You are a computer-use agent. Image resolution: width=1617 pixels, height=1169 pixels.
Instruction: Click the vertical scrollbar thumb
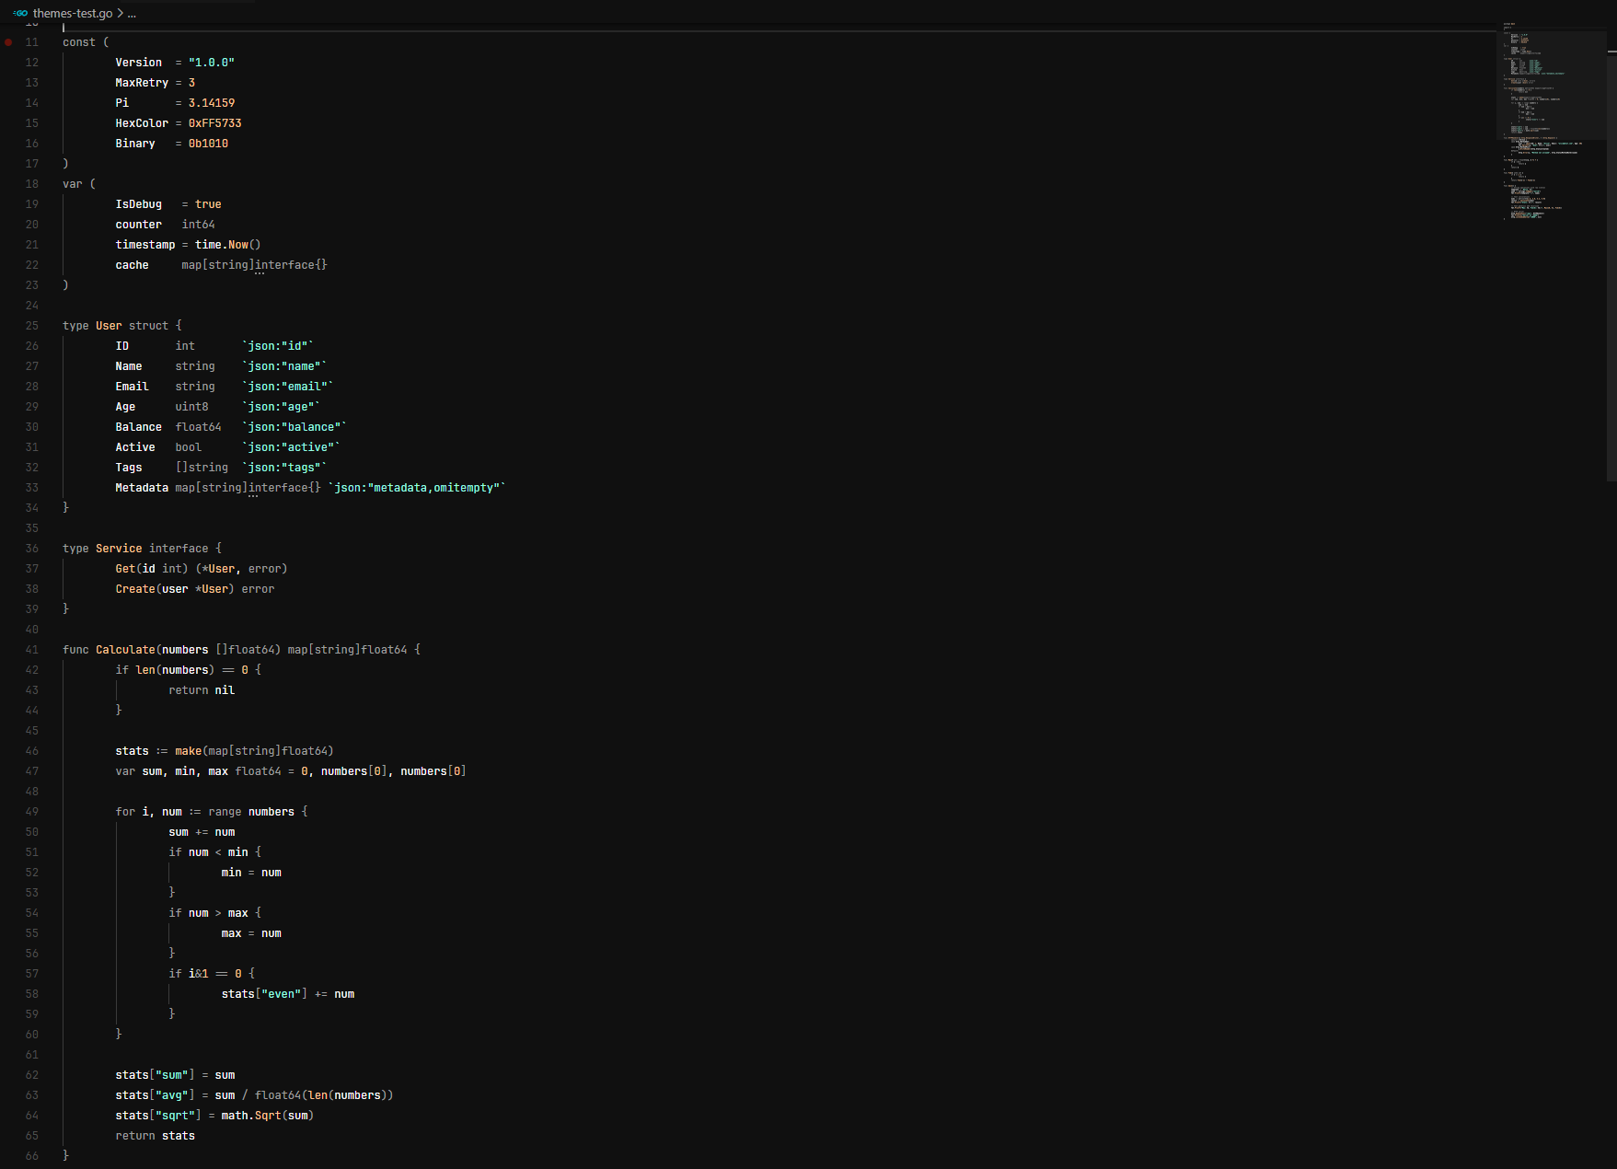click(x=1611, y=267)
